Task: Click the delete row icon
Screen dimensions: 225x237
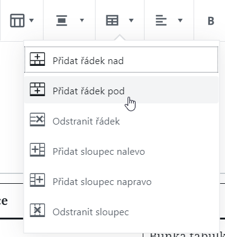Action: click(x=37, y=120)
